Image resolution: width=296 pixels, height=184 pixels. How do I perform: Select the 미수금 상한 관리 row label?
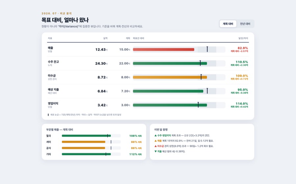52,77
